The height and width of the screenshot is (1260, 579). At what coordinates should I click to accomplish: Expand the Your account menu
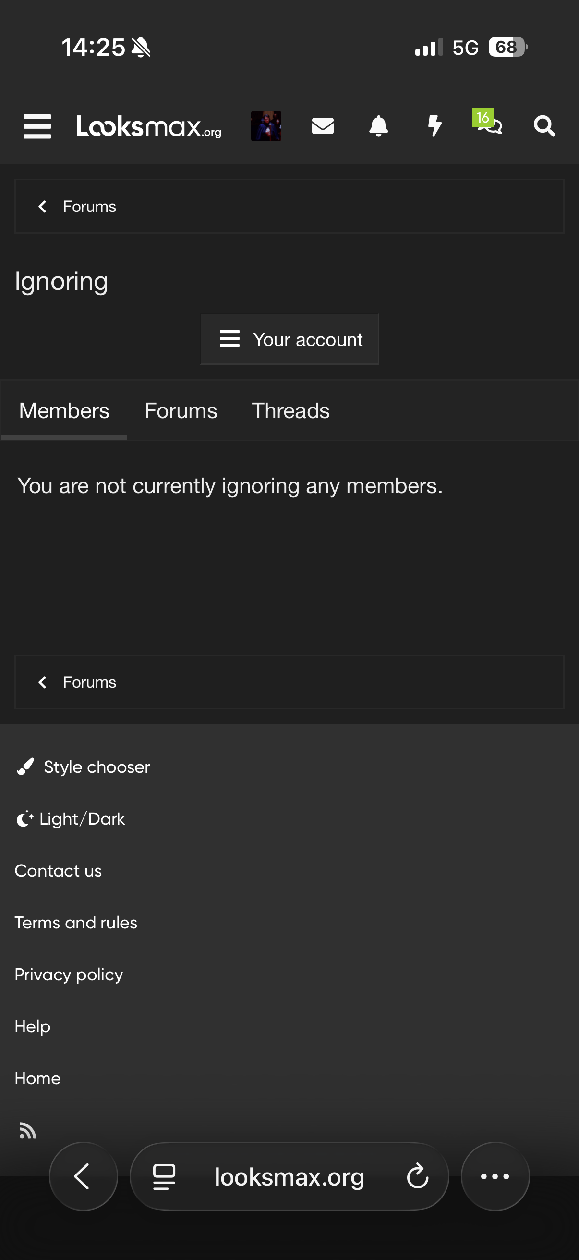coord(290,339)
